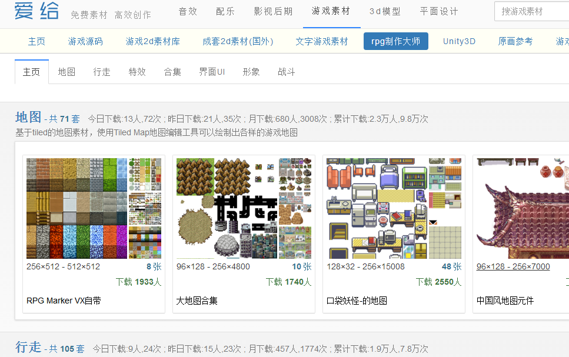Open 游戏2d素材库 category
569x357 pixels.
pos(153,41)
